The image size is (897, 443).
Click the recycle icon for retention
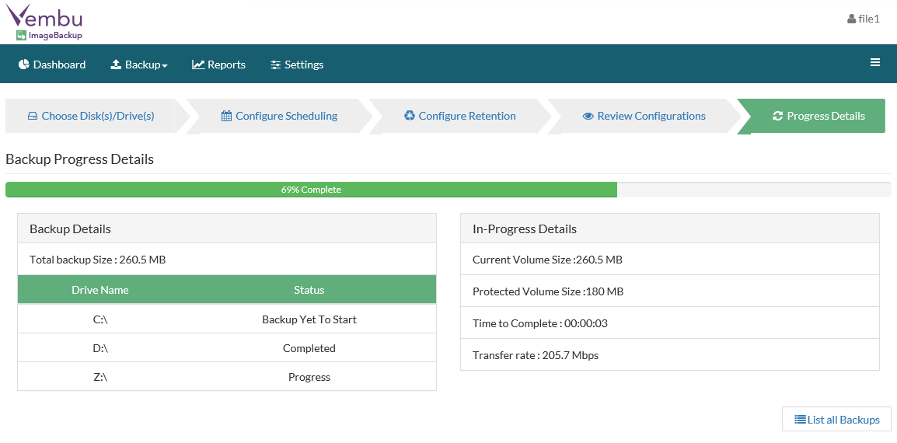pyautogui.click(x=410, y=116)
